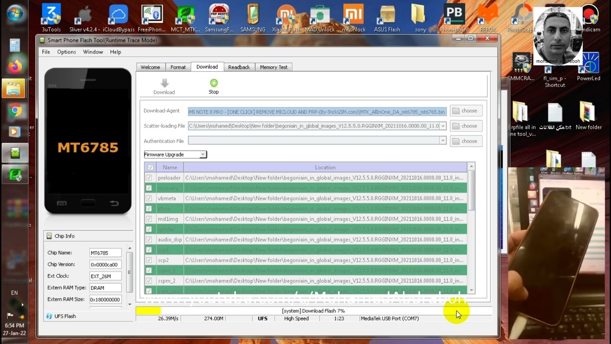
Task: Click the Name column header
Action: tap(170, 167)
